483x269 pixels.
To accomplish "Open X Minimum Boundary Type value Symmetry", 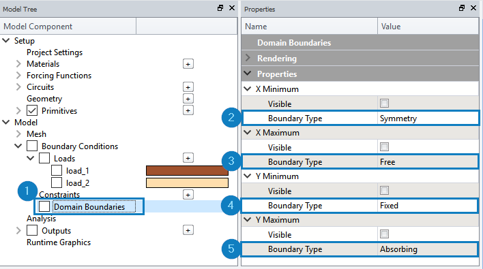I will click(x=428, y=118).
